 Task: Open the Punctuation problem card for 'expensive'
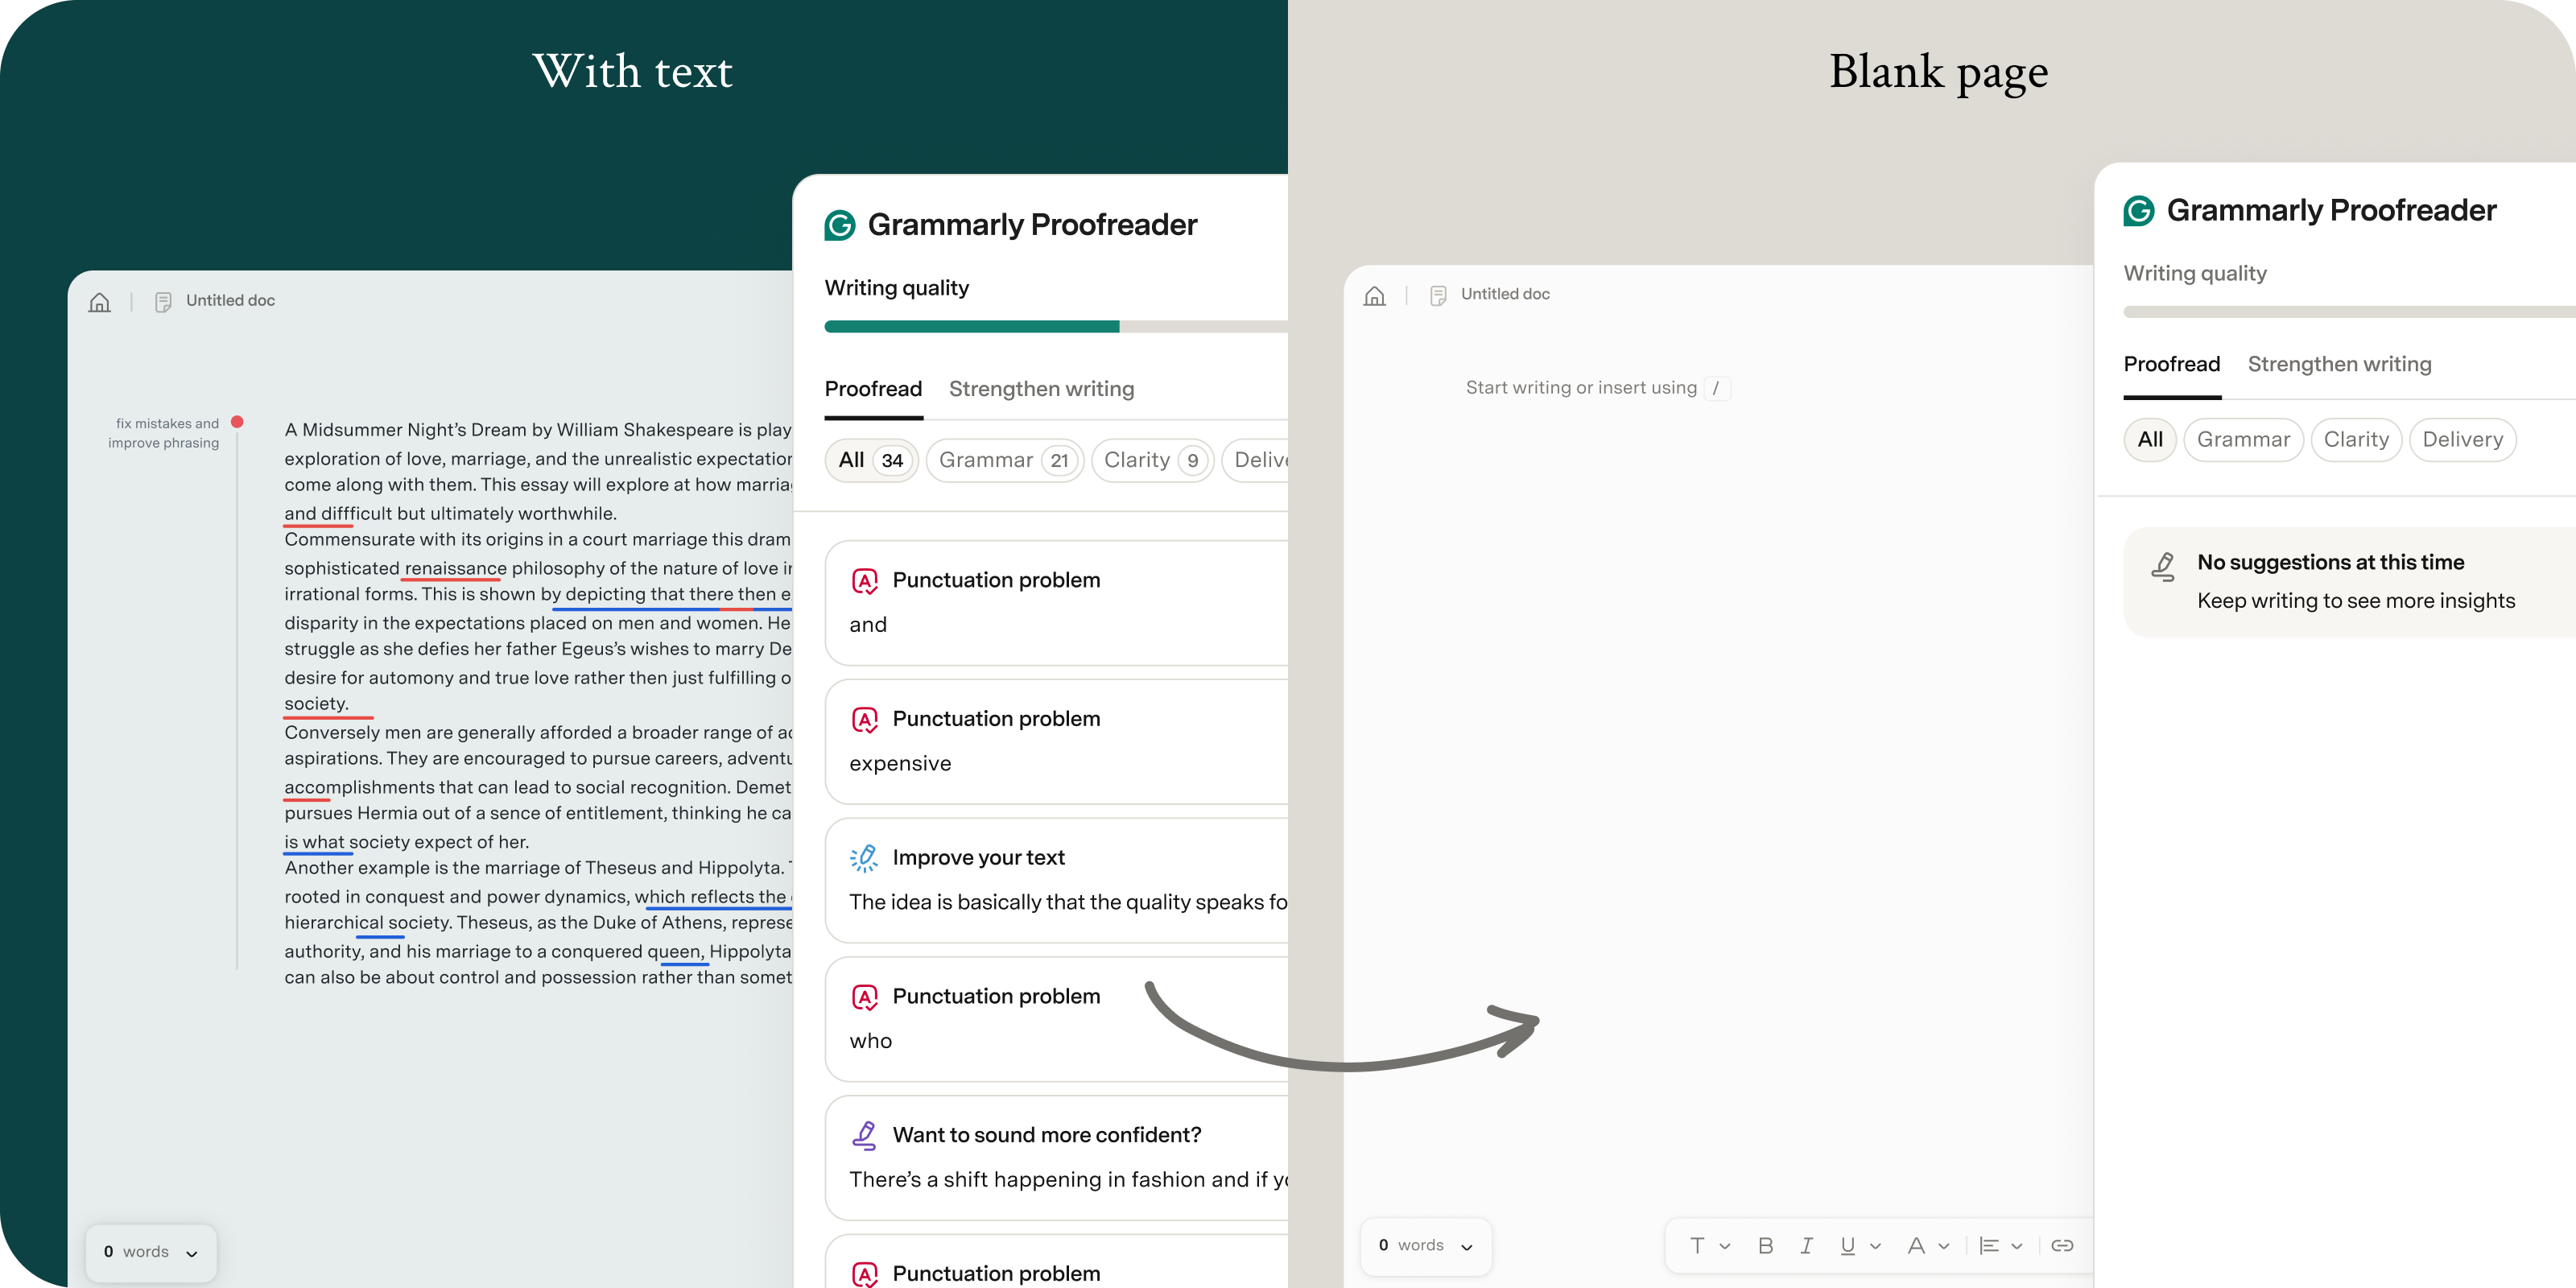(1056, 742)
